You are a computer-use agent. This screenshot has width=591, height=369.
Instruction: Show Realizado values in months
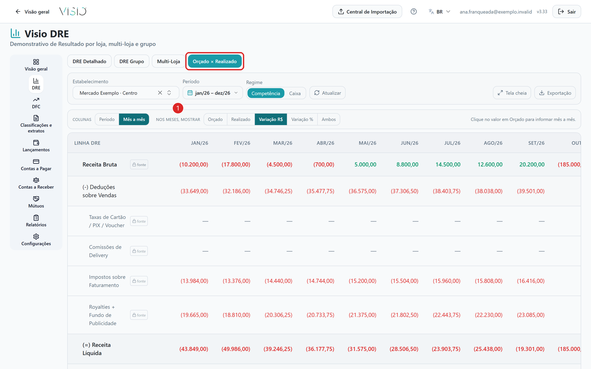pyautogui.click(x=241, y=119)
